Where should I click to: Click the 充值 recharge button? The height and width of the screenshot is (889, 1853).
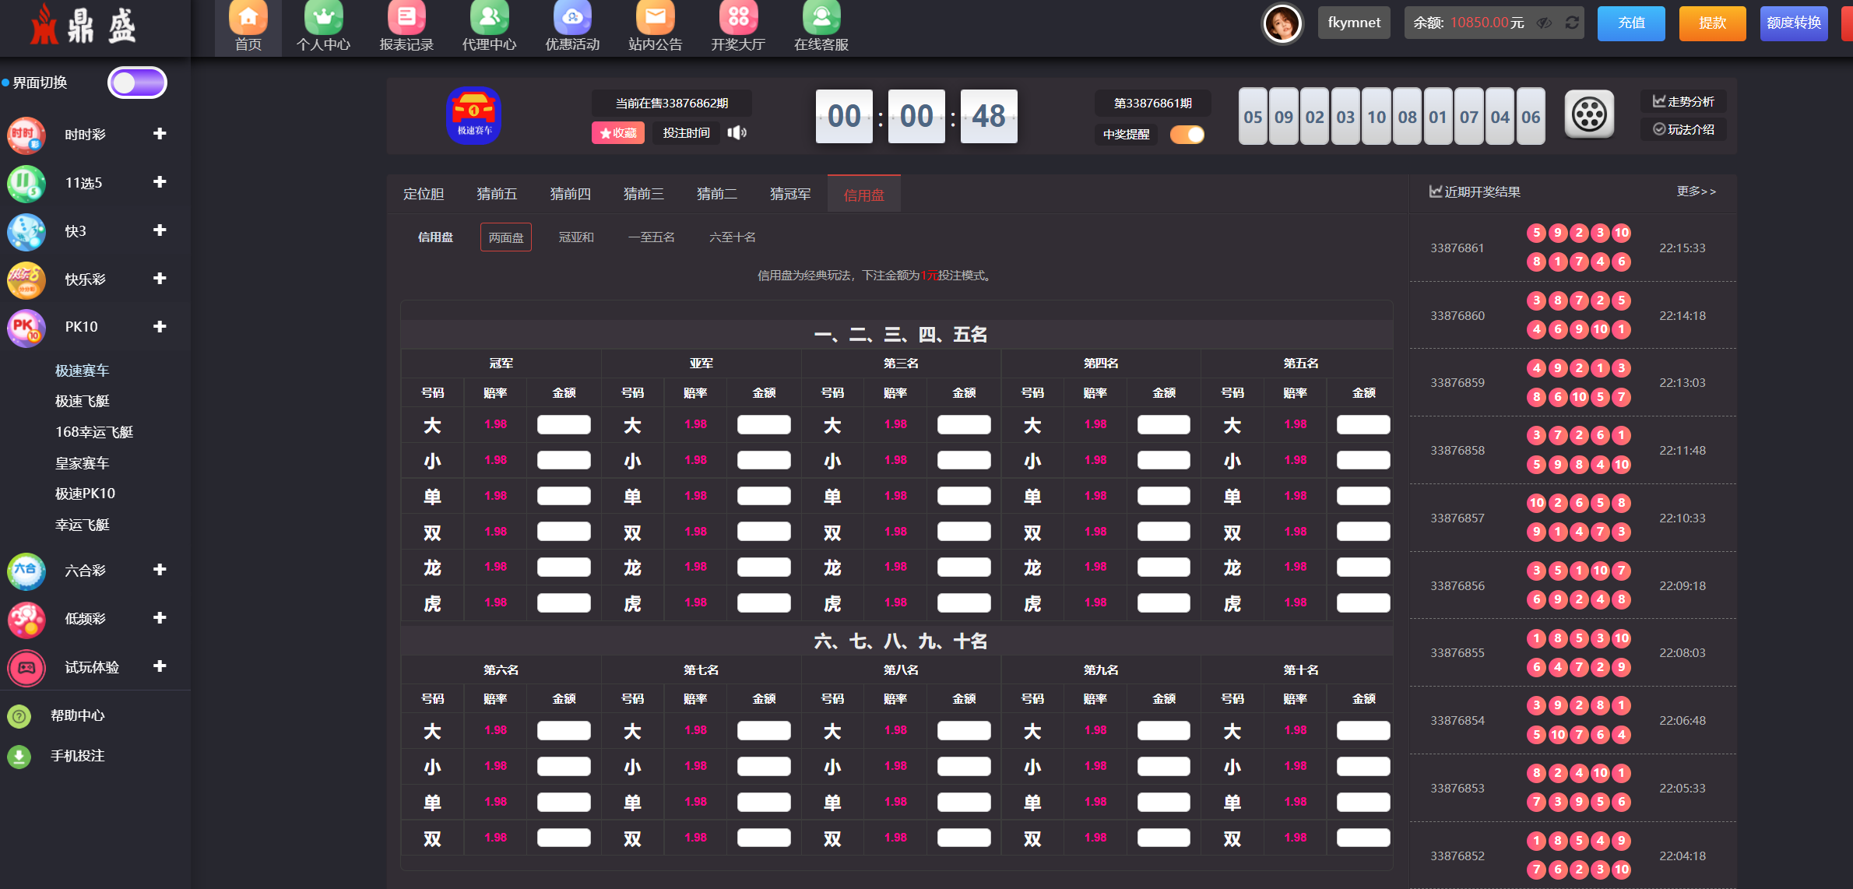[x=1631, y=23]
